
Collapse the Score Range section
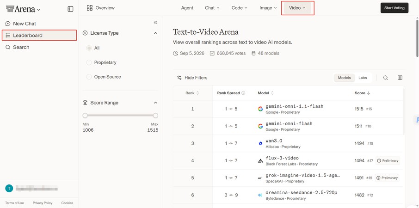[x=156, y=103]
